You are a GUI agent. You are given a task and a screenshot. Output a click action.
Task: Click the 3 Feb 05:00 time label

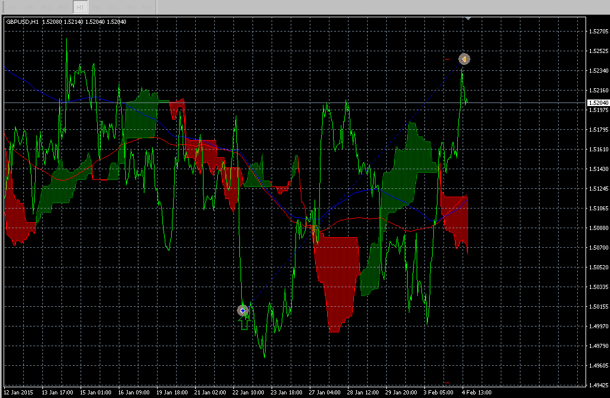coord(438,393)
